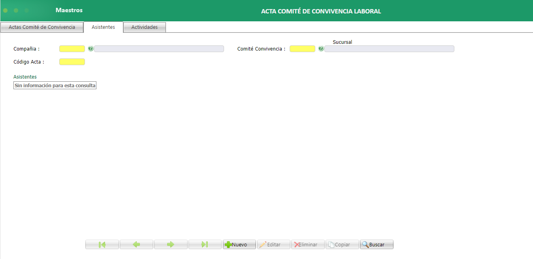The image size is (533, 259).
Task: Click the Sin información para esta consulta message
Action: point(55,85)
